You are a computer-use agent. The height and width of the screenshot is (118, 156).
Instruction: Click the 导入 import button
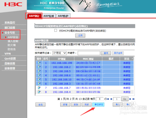pos(118,105)
